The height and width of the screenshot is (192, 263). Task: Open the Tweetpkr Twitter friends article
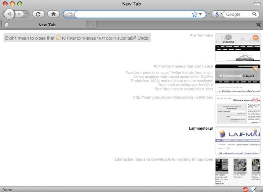coord(169,72)
